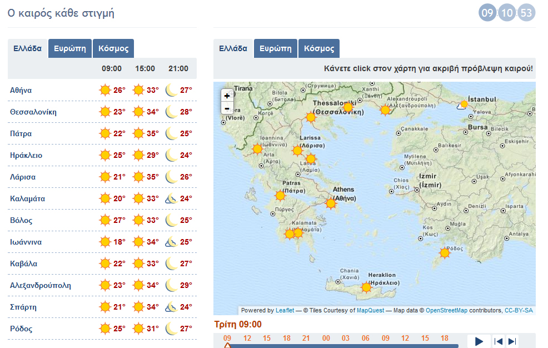Open Κόσμος tab in the left city list
This screenshot has width=548, height=348.
[x=113, y=48]
